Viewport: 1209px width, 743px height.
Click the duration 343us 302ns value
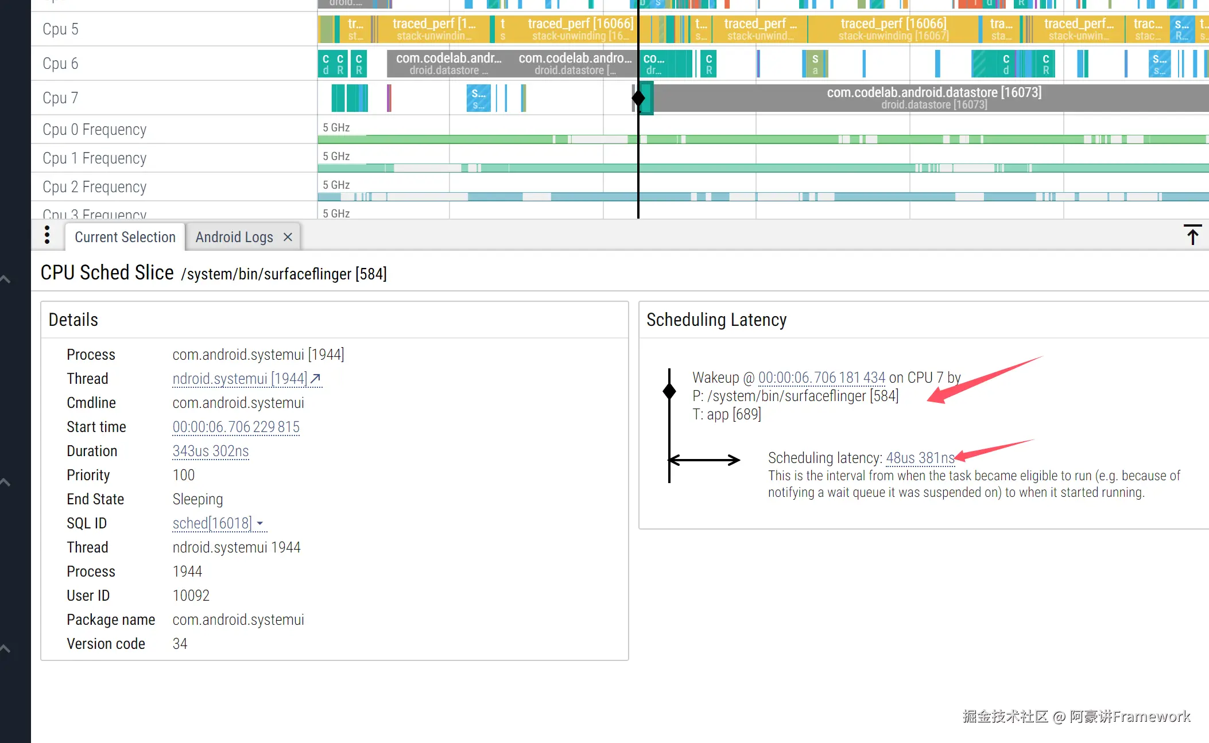click(211, 451)
